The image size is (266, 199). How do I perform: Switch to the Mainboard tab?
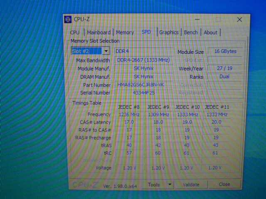click(99, 32)
